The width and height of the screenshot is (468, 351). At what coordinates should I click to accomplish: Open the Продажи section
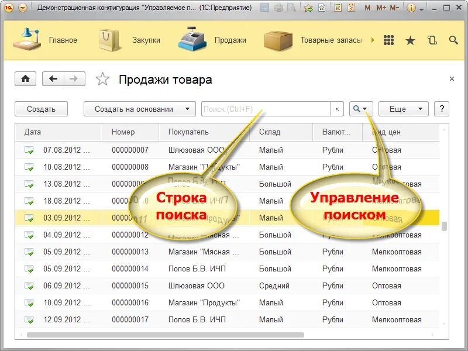(230, 40)
